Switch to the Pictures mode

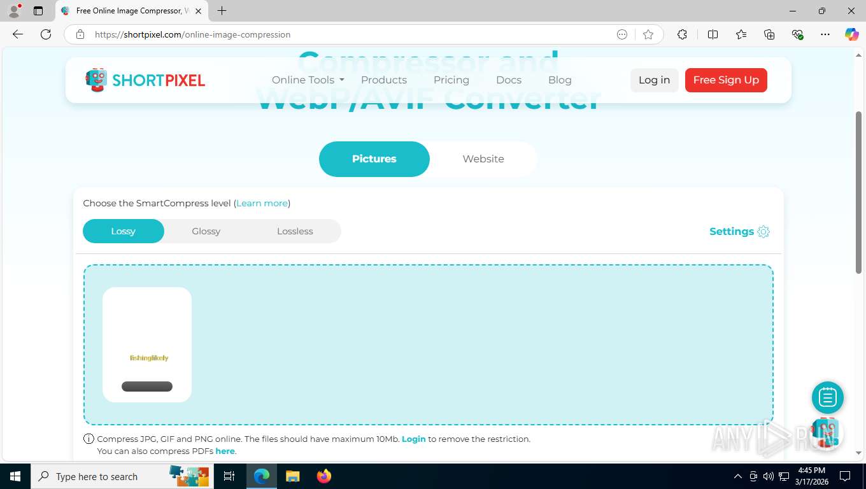tap(374, 159)
